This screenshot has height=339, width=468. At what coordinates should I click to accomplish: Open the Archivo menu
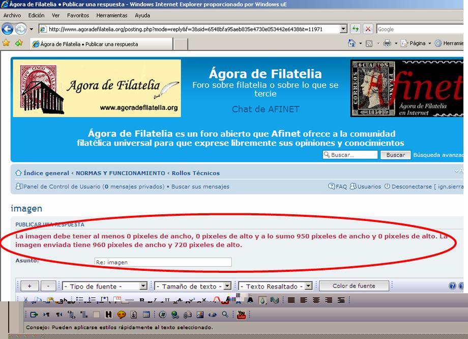(x=12, y=15)
